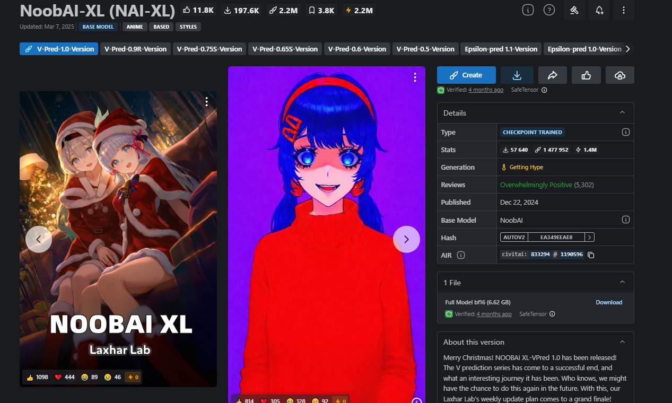672x403 pixels.
Task: Click the heart 444 reaction
Action: pos(65,377)
